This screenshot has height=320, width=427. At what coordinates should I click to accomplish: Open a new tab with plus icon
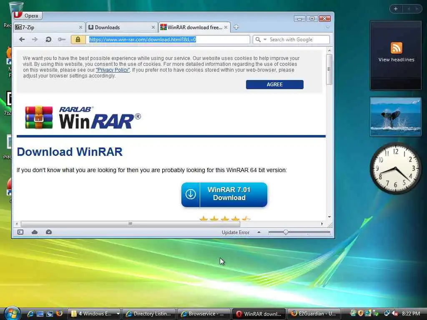click(x=236, y=27)
